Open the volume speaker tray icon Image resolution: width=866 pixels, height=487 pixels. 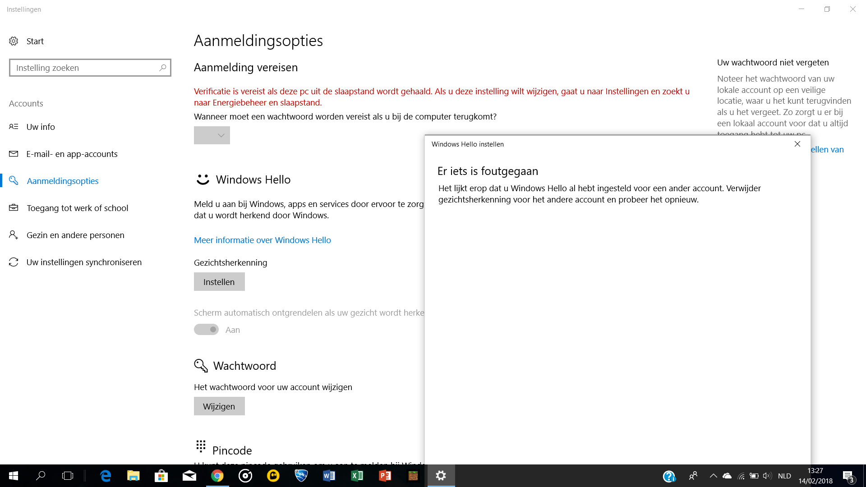[x=767, y=476]
